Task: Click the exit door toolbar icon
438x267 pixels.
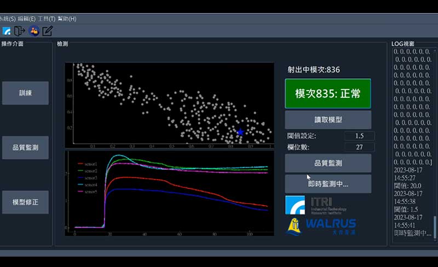Action: [x=20, y=31]
